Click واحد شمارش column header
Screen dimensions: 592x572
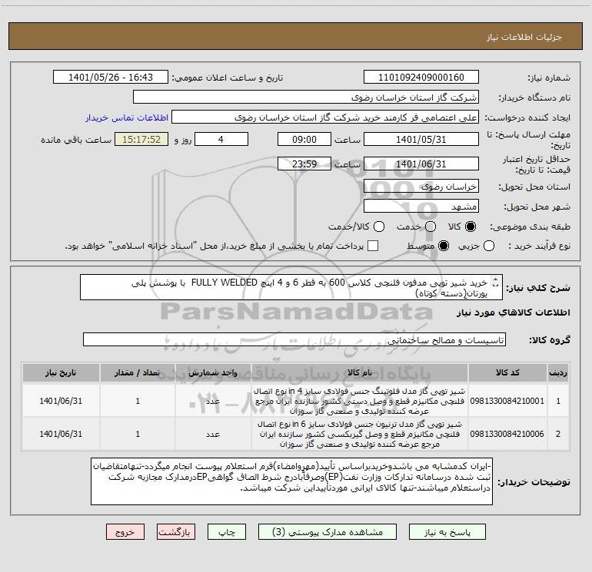pyautogui.click(x=213, y=372)
